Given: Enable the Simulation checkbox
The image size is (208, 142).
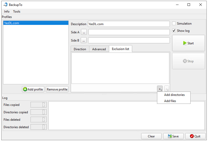Looking at the screenshot, I should (174, 24).
